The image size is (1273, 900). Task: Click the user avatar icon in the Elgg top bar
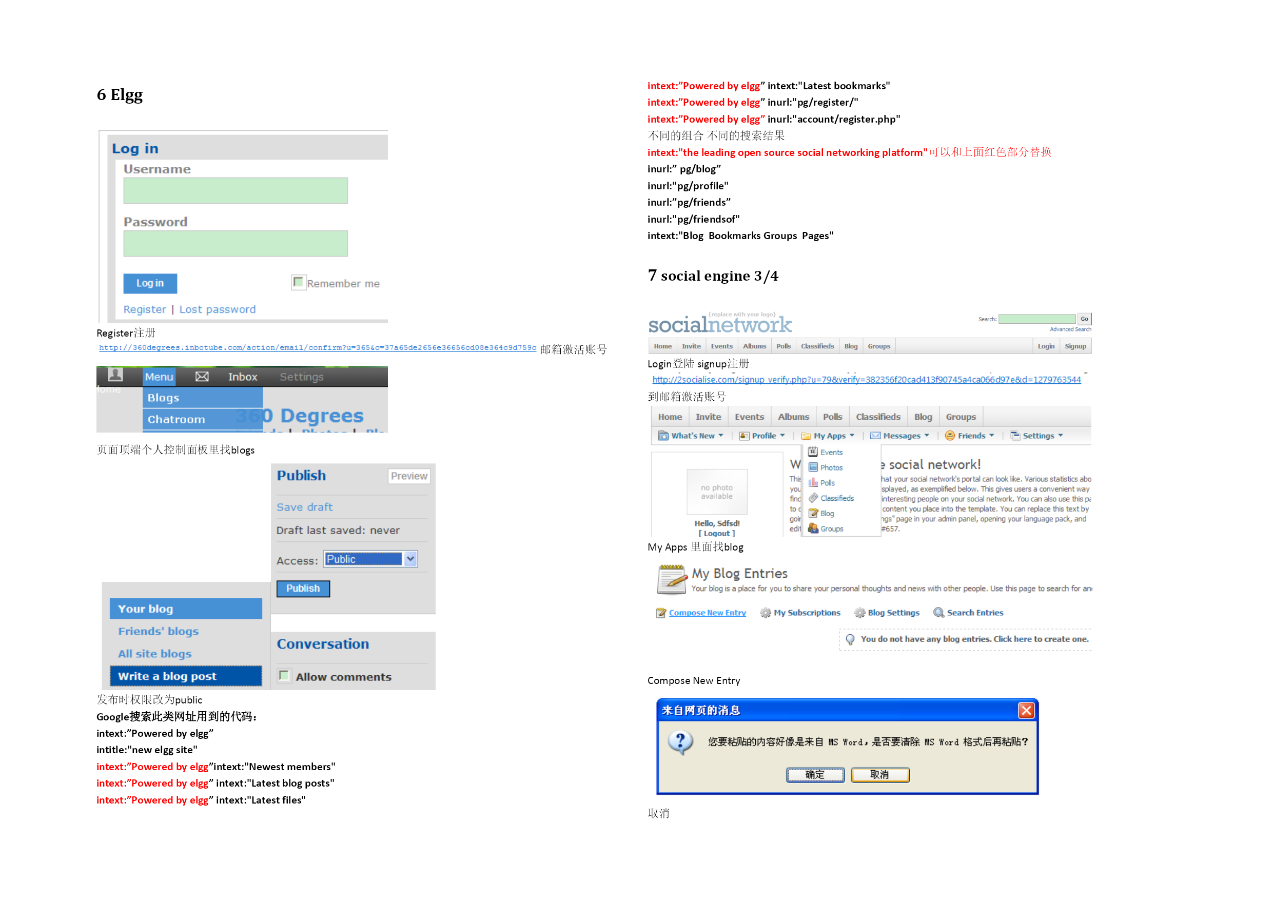pyautogui.click(x=115, y=375)
